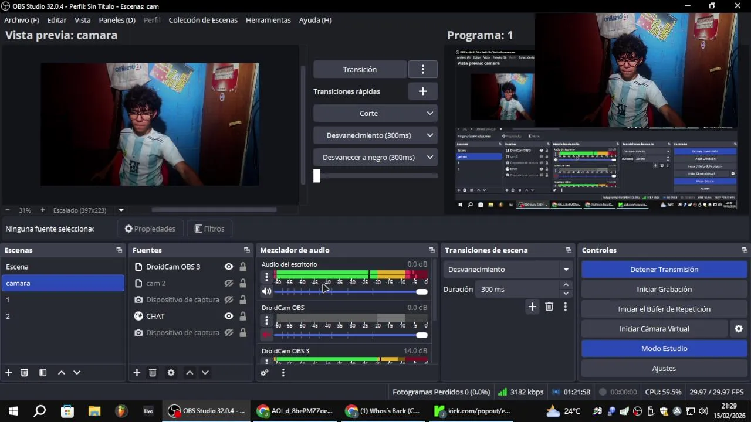Image resolution: width=751 pixels, height=422 pixels.
Task: Move the selected scene down
Action: pyautogui.click(x=77, y=373)
